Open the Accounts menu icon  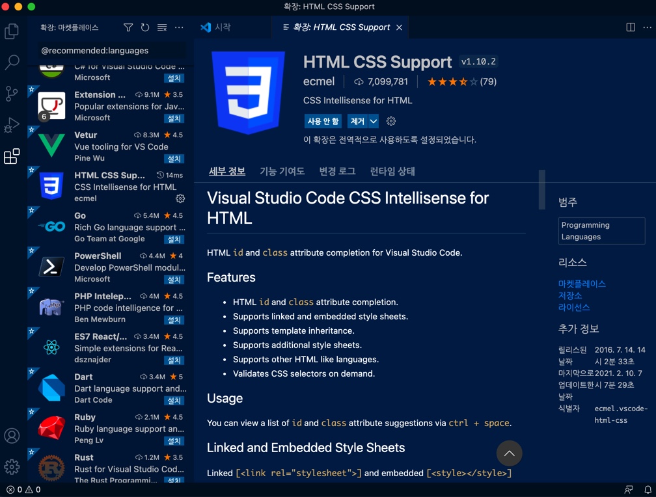(x=12, y=435)
